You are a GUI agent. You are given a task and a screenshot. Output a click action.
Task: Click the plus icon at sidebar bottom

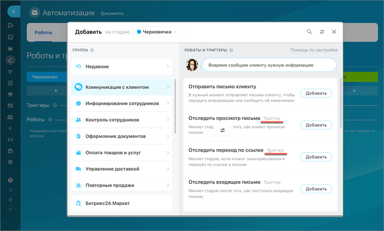click(10, 210)
